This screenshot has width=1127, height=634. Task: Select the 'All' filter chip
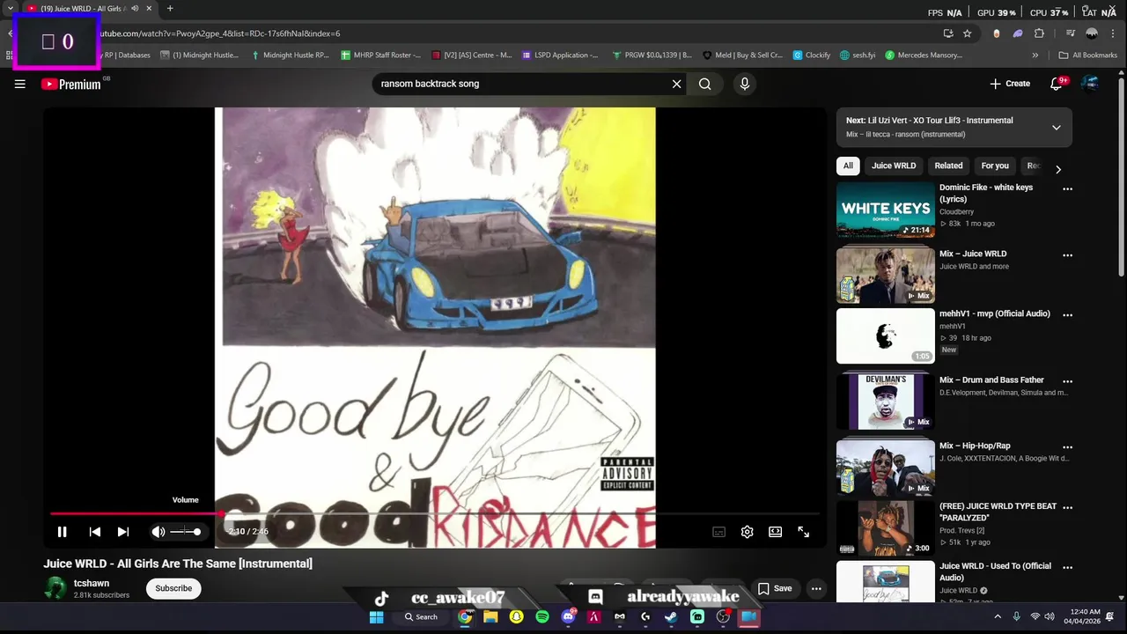[x=848, y=166]
